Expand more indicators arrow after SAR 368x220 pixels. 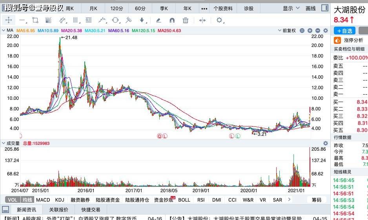(x=289, y=199)
